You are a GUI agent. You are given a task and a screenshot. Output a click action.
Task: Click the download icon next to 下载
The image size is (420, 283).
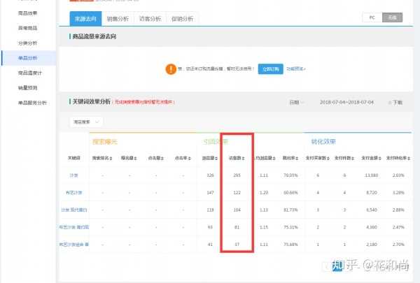(x=390, y=102)
